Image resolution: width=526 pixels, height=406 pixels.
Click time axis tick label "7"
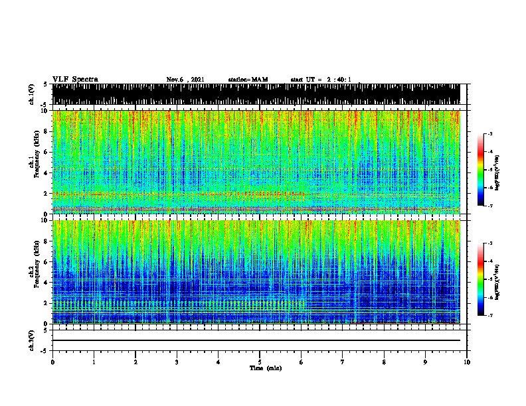coord(343,362)
